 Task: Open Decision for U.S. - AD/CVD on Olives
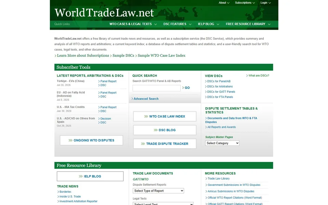point(105,119)
